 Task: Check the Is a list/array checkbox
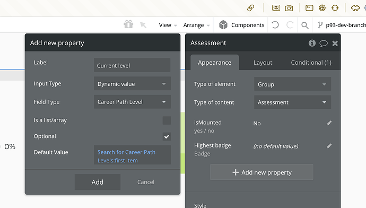click(167, 120)
